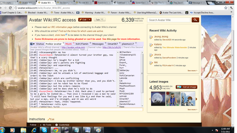Show previous latest images with left arrow
237x133 pixels.
tap(150, 99)
